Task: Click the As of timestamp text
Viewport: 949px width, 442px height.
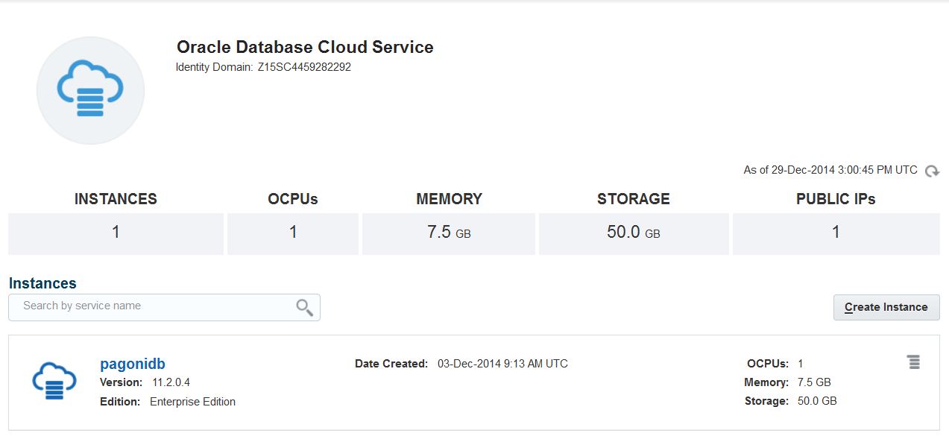Action: coord(830,170)
